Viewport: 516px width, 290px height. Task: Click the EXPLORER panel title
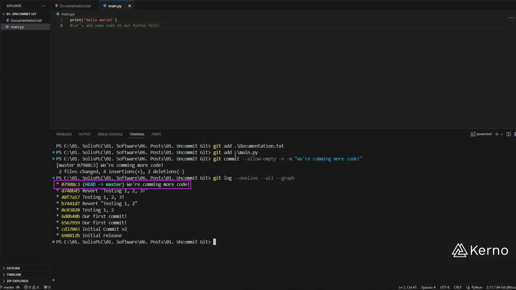(x=14, y=6)
